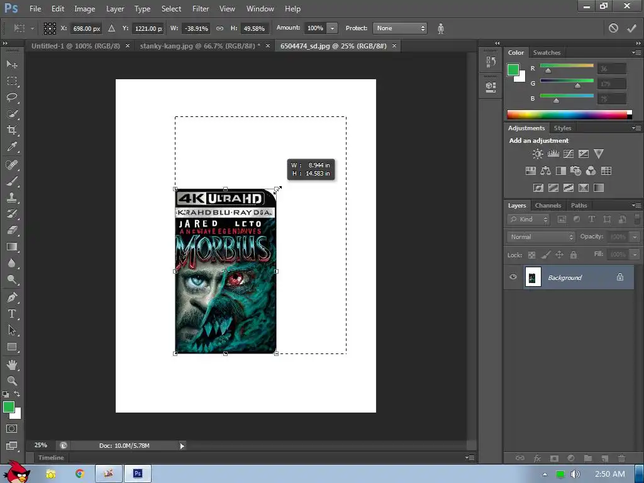Open the Protect dropdown set to None

[399, 28]
